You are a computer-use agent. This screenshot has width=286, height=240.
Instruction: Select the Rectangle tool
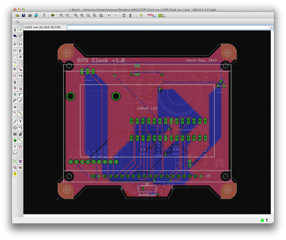(15, 134)
